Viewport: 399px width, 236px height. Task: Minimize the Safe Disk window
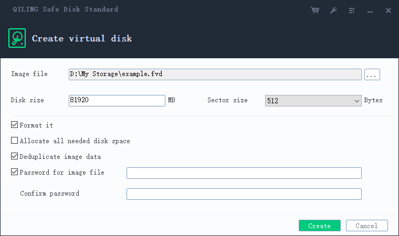pyautogui.click(x=370, y=10)
